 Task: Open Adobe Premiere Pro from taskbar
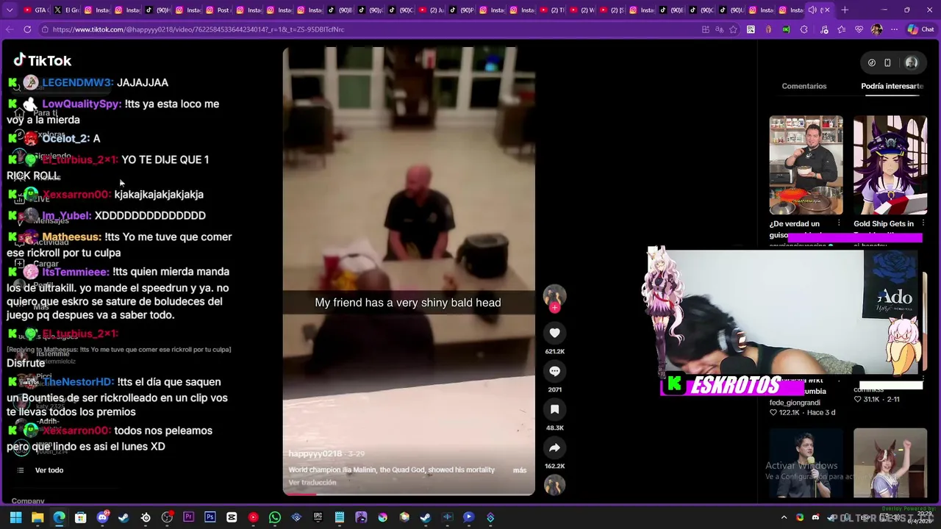(188, 518)
